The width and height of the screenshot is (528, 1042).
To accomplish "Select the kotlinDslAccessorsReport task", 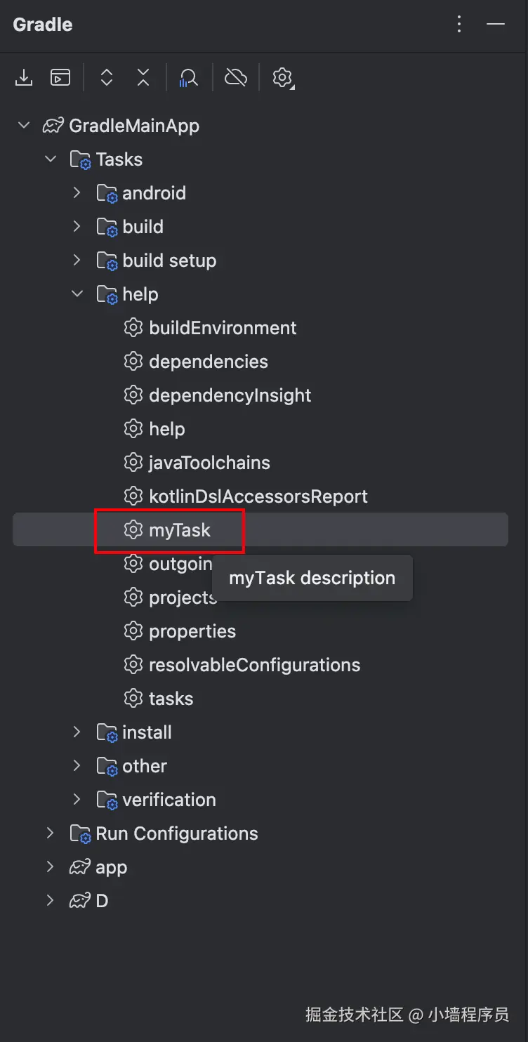I will click(x=258, y=496).
